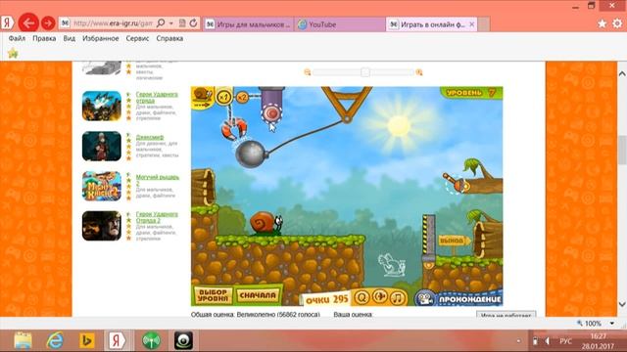Click the gray wrecking ball
The image size is (627, 352).
251,154
